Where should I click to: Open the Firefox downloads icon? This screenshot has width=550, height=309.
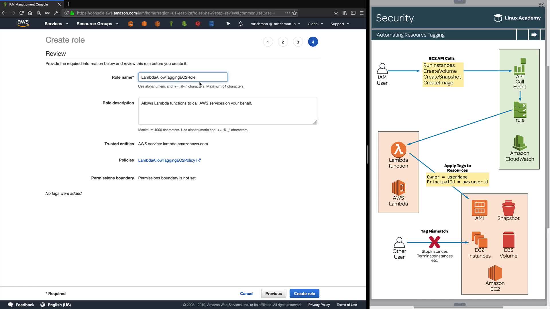coord(336,13)
